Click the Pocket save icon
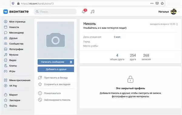Viewport: 182px width, 115px height. (157, 3)
